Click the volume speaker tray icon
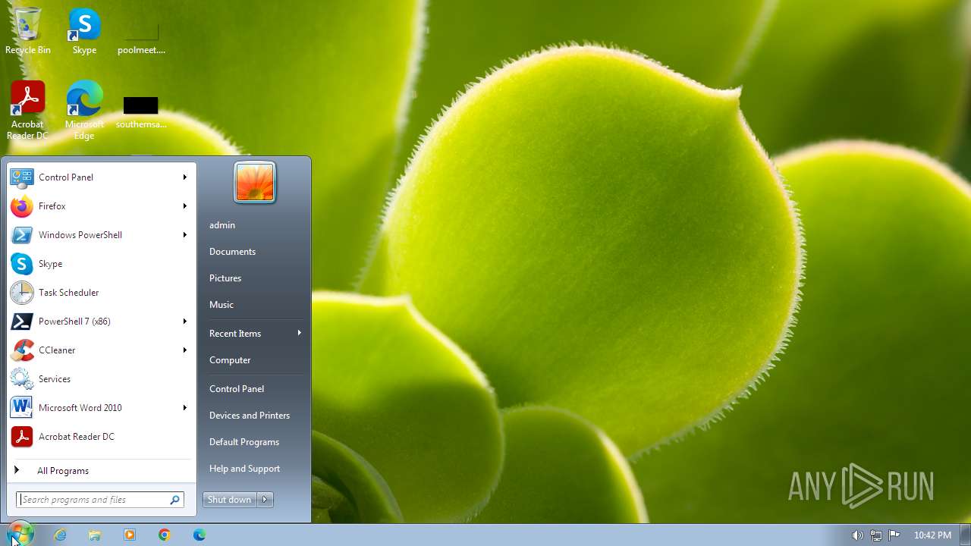Image resolution: width=971 pixels, height=546 pixels. click(x=857, y=535)
